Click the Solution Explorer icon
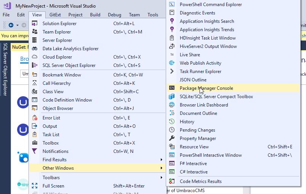 pyautogui.click(x=35, y=24)
